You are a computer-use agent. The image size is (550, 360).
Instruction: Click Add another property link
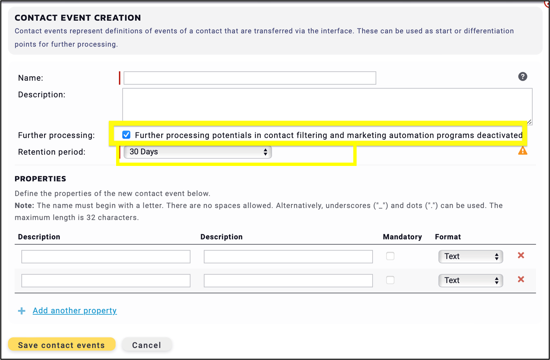pyautogui.click(x=75, y=311)
